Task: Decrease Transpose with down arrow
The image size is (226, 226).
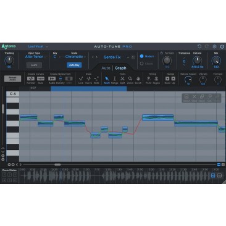Action: point(184,65)
